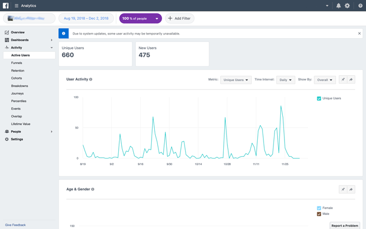This screenshot has width=366, height=229.
Task: Click the Facebook logo icon
Action: (6, 6)
